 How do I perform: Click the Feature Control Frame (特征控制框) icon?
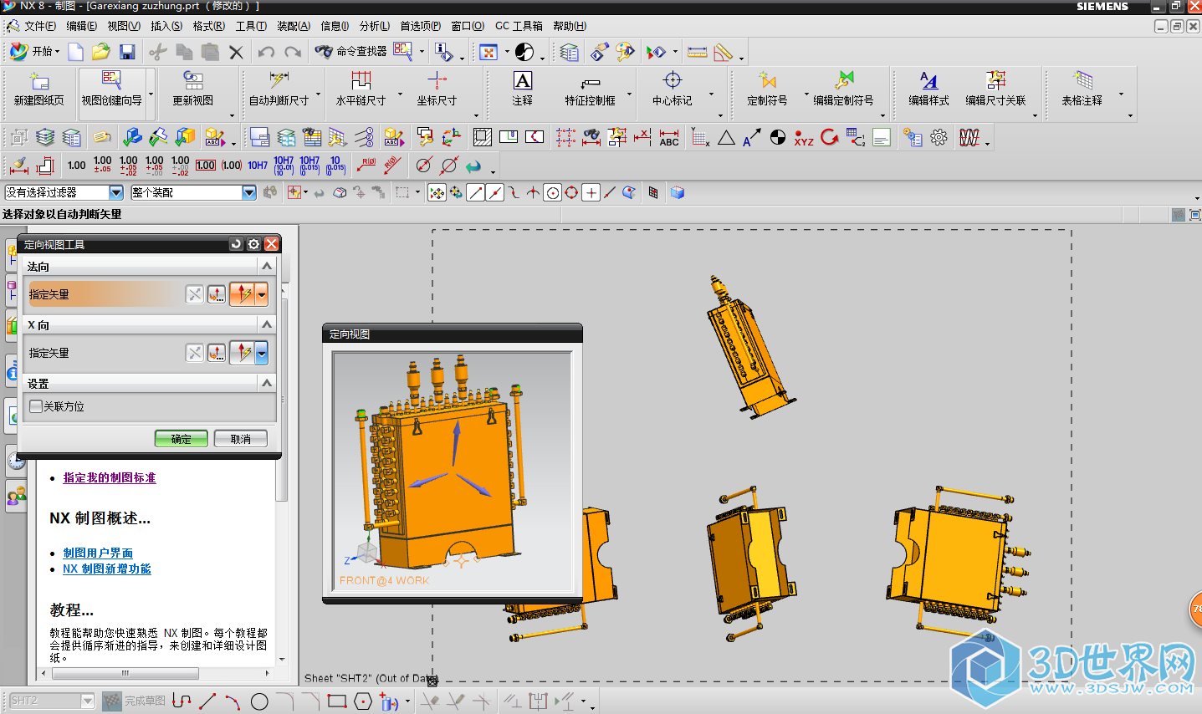(x=590, y=82)
